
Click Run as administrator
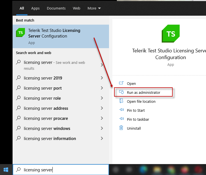[143, 93]
